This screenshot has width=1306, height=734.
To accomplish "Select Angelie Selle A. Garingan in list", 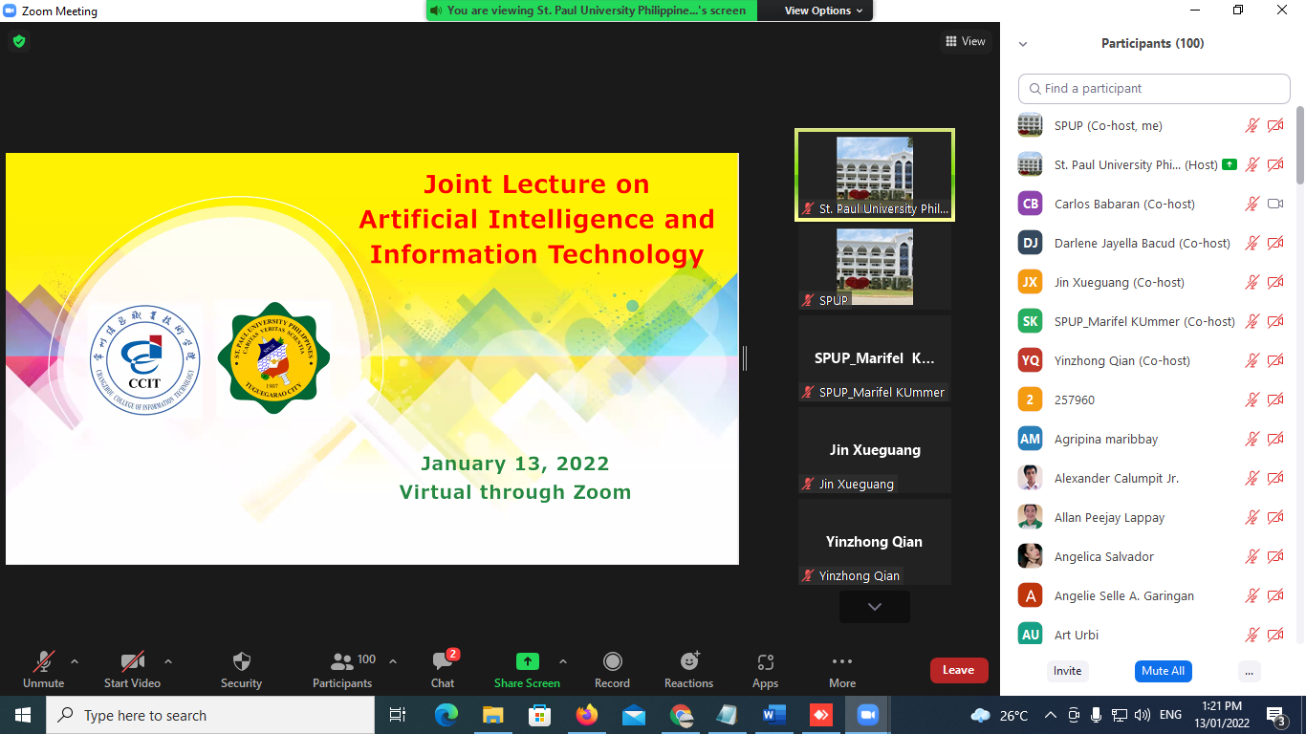I will [1152, 595].
